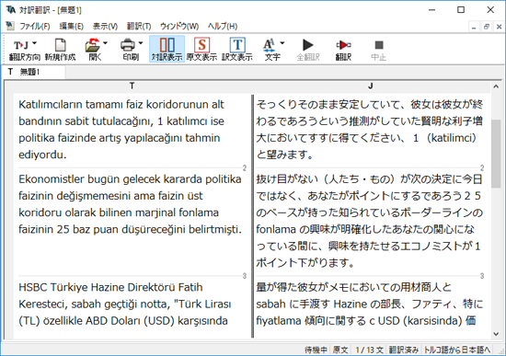Image resolution: width=506 pixels, height=356 pixels.
Task: Click the 全翻訳 translate all button
Action: pyautogui.click(x=308, y=49)
